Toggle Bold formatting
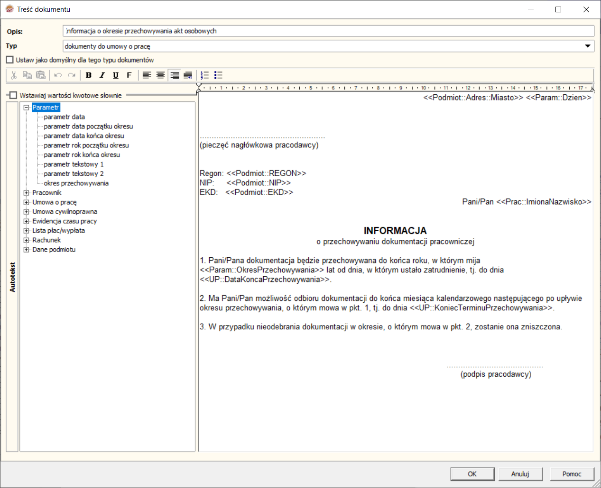601x488 pixels. pos(89,75)
